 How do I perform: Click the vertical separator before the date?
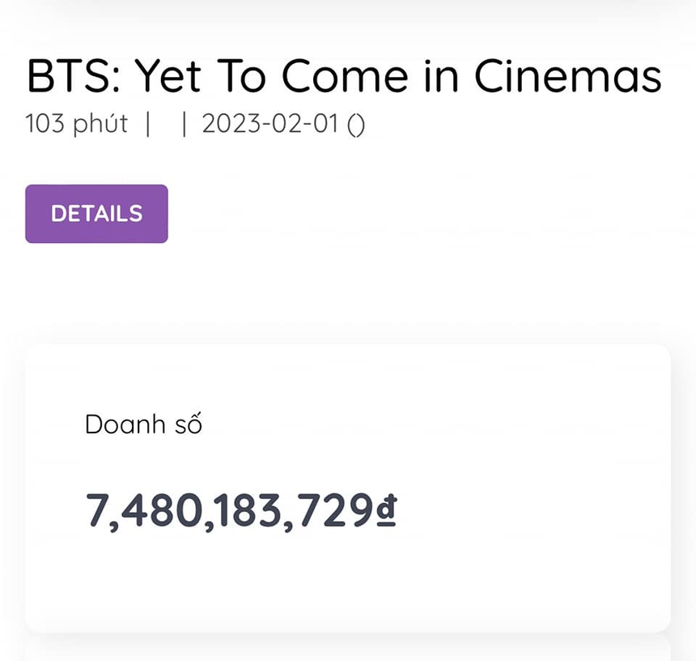[185, 126]
